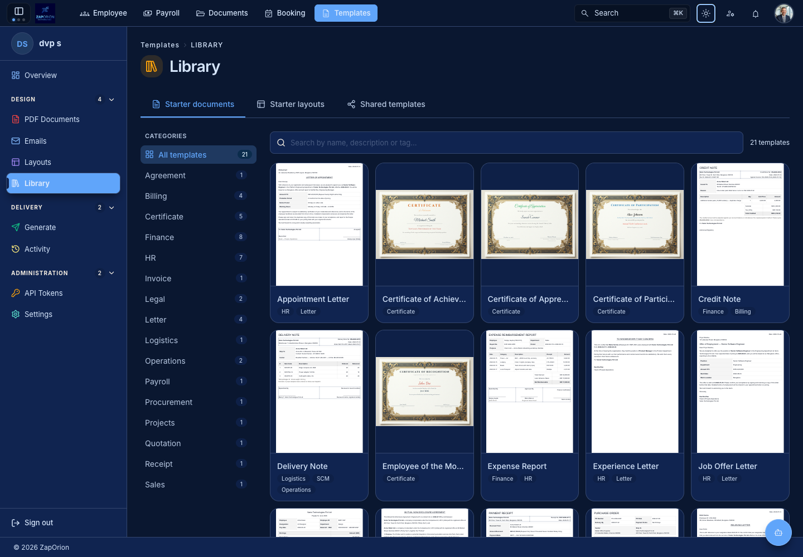
Task: Select All templates category
Action: pyautogui.click(x=199, y=155)
